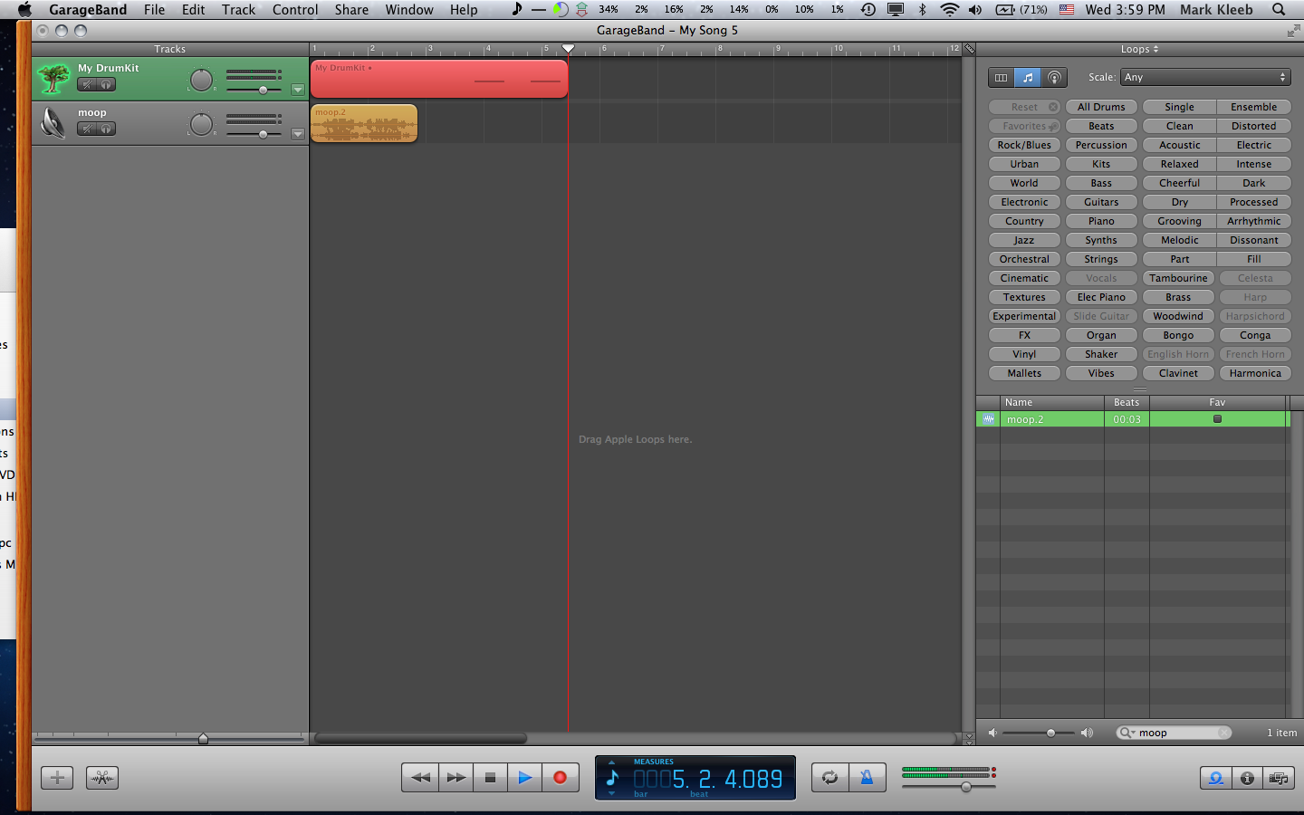
Task: Open the Share menu
Action: click(x=351, y=10)
